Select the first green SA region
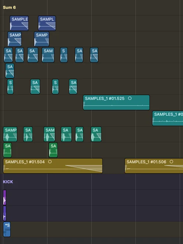The image size is (183, 244). pyautogui.click(x=7, y=150)
